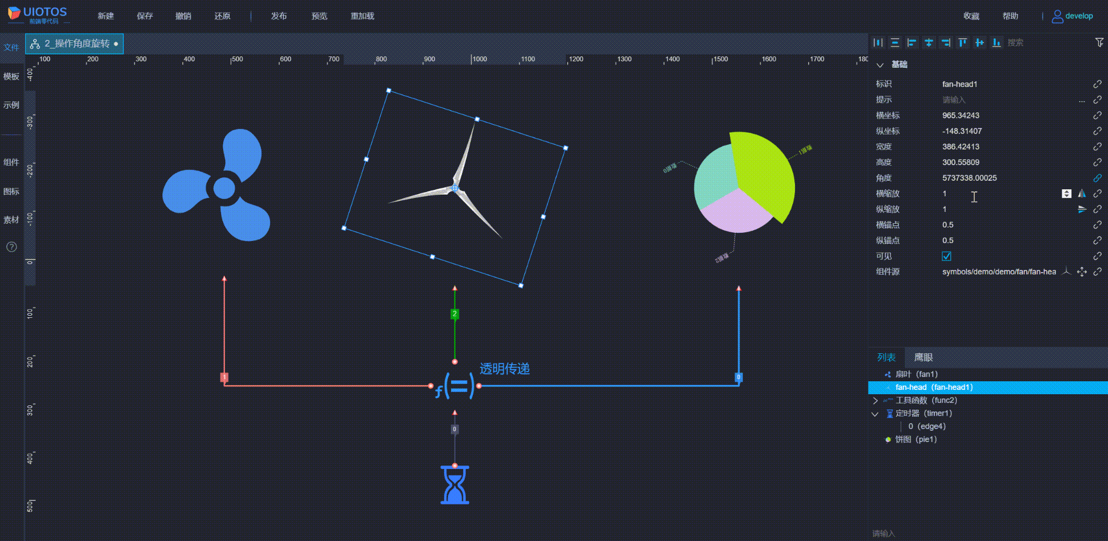Viewport: 1108px width, 541px height.
Task: Click the ellipsis button in 提示 row
Action: tap(1082, 101)
